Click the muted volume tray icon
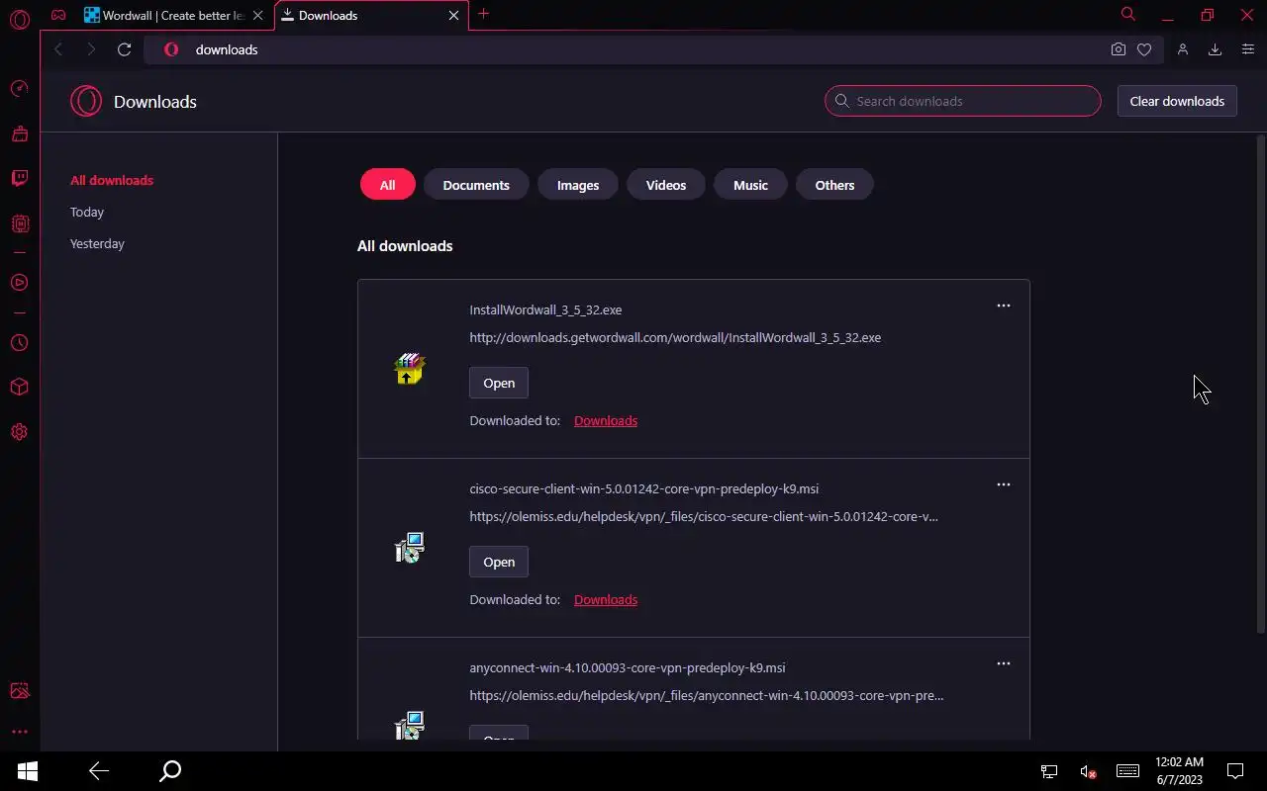The image size is (1267, 791). pyautogui.click(x=1088, y=771)
